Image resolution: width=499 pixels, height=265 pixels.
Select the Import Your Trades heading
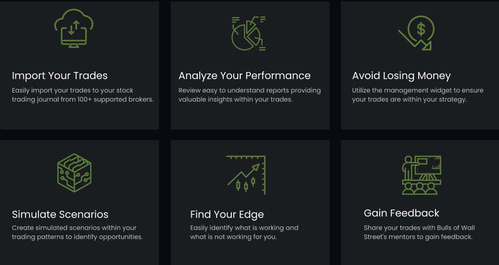[60, 75]
